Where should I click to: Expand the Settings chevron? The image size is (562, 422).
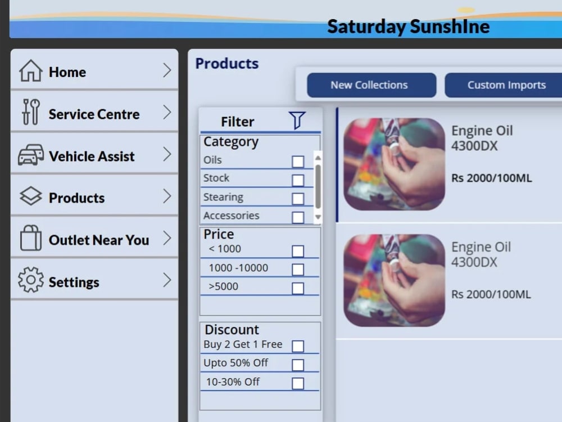(167, 280)
